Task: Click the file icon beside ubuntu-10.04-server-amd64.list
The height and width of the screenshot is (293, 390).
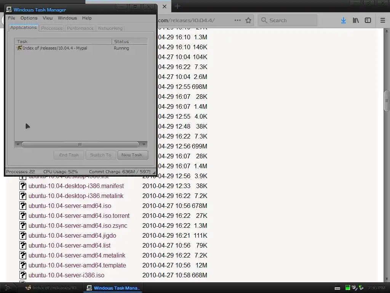Action: 23,245
